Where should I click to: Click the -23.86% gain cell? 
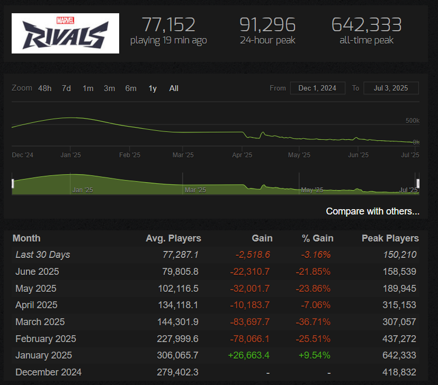click(x=313, y=288)
